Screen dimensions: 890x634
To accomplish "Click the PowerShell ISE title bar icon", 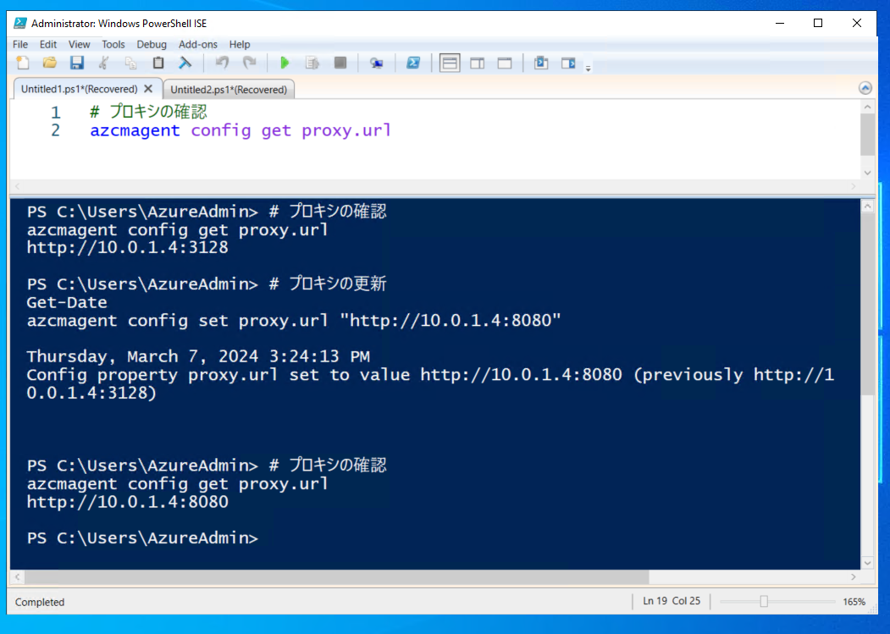I will point(19,23).
